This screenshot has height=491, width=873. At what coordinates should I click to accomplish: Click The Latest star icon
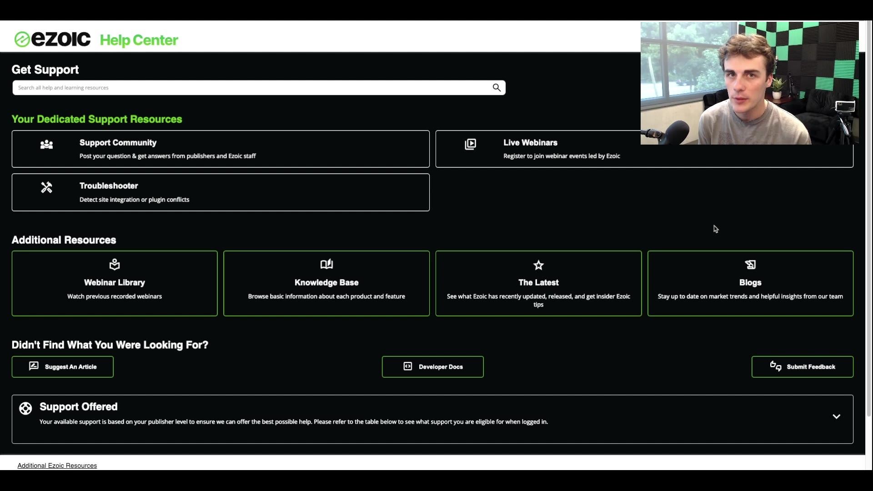tap(538, 265)
